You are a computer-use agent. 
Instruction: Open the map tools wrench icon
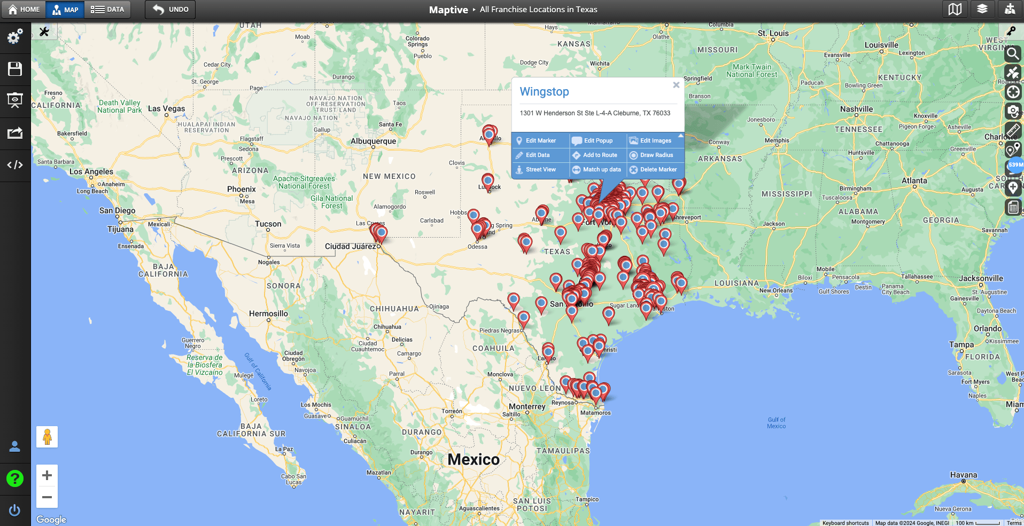[44, 32]
